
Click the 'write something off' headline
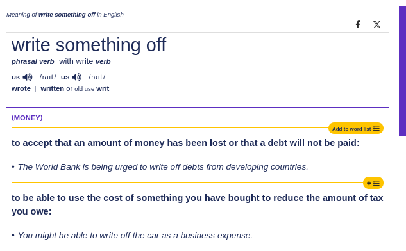click(x=89, y=45)
